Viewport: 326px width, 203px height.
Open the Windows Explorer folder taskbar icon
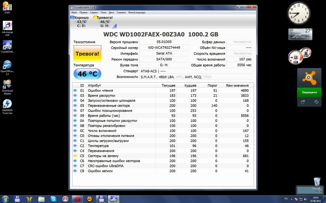42,199
